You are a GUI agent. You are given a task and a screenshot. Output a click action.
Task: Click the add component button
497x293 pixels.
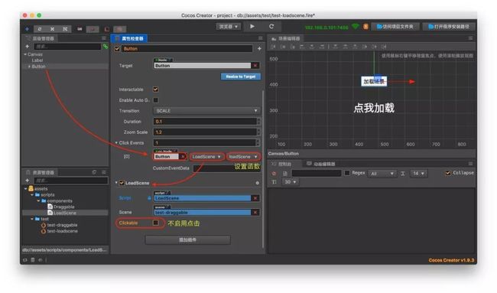coord(187,239)
